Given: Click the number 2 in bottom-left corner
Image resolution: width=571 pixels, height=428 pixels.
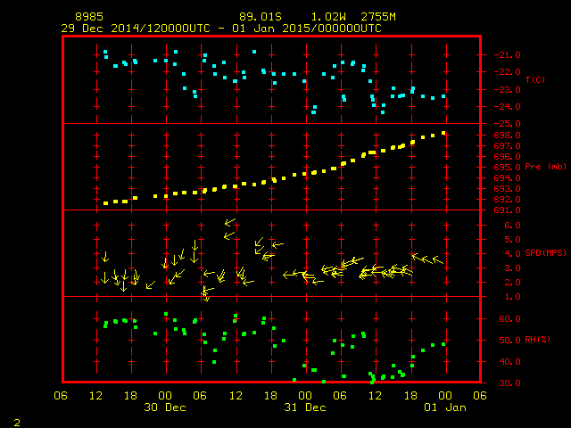Looking at the screenshot, I should click(16, 420).
